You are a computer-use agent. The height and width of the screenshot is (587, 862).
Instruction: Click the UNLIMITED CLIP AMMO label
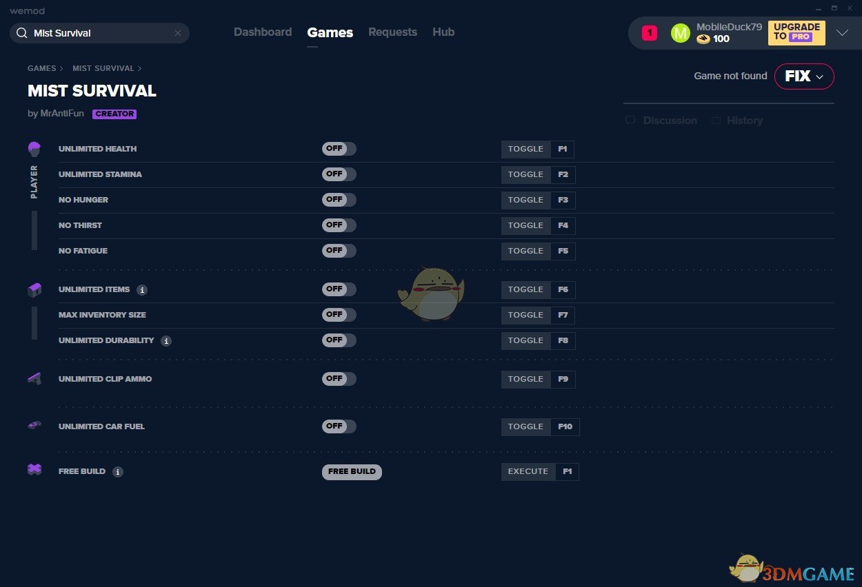coord(105,379)
